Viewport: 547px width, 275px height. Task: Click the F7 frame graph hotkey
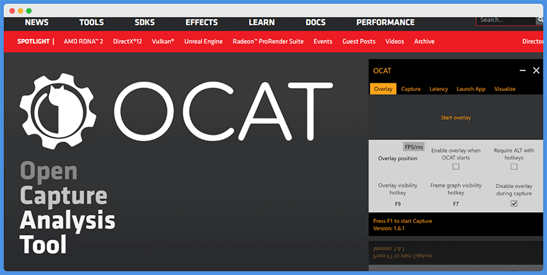[455, 204]
